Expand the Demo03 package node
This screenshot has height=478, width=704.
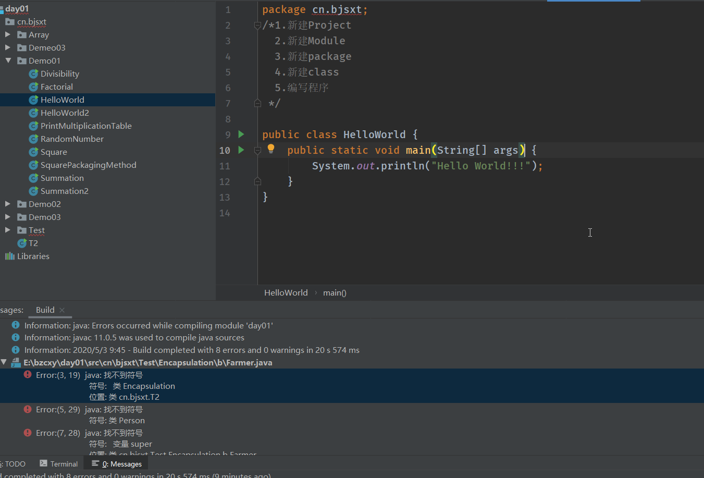coord(8,217)
